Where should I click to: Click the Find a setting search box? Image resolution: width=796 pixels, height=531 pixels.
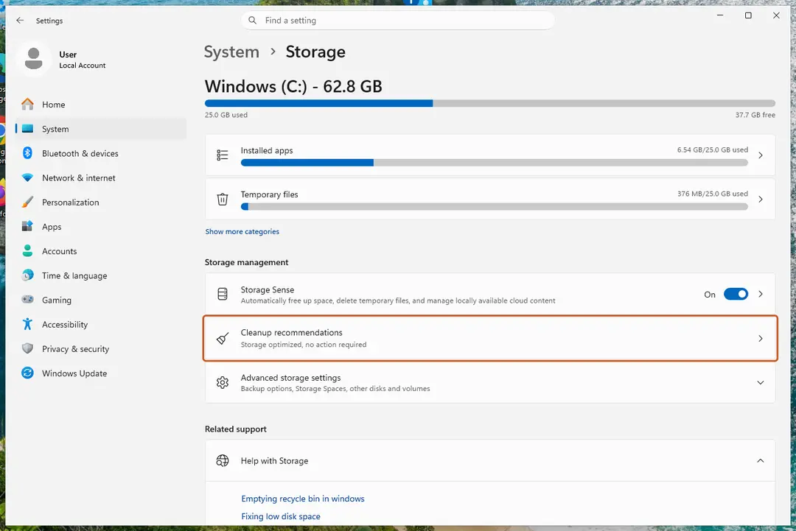point(397,21)
